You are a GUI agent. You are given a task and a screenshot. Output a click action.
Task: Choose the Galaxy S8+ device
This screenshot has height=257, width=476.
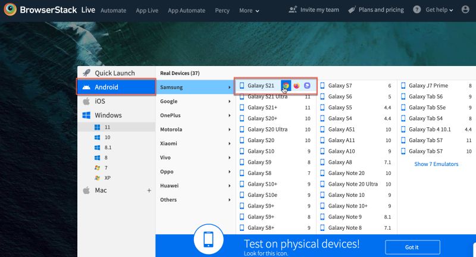pyautogui.click(x=275, y=228)
